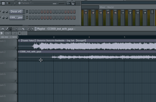Jump to bar 3 on the playlist timeline
The image size is (156, 102).
point(89,37)
